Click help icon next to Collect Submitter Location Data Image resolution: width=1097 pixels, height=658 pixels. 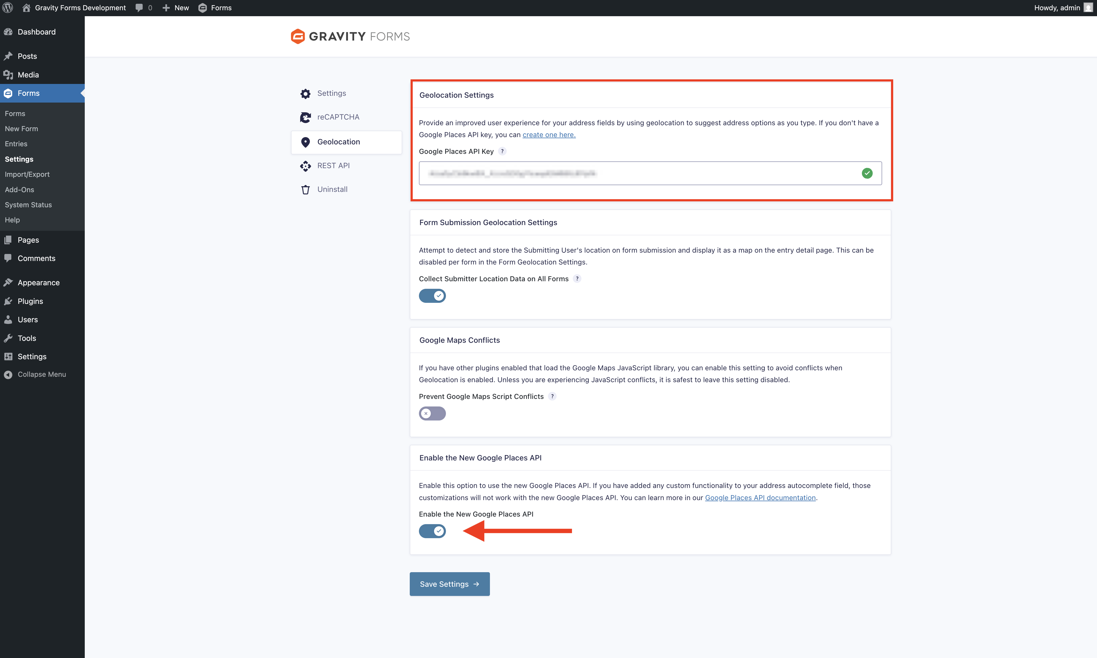click(577, 279)
